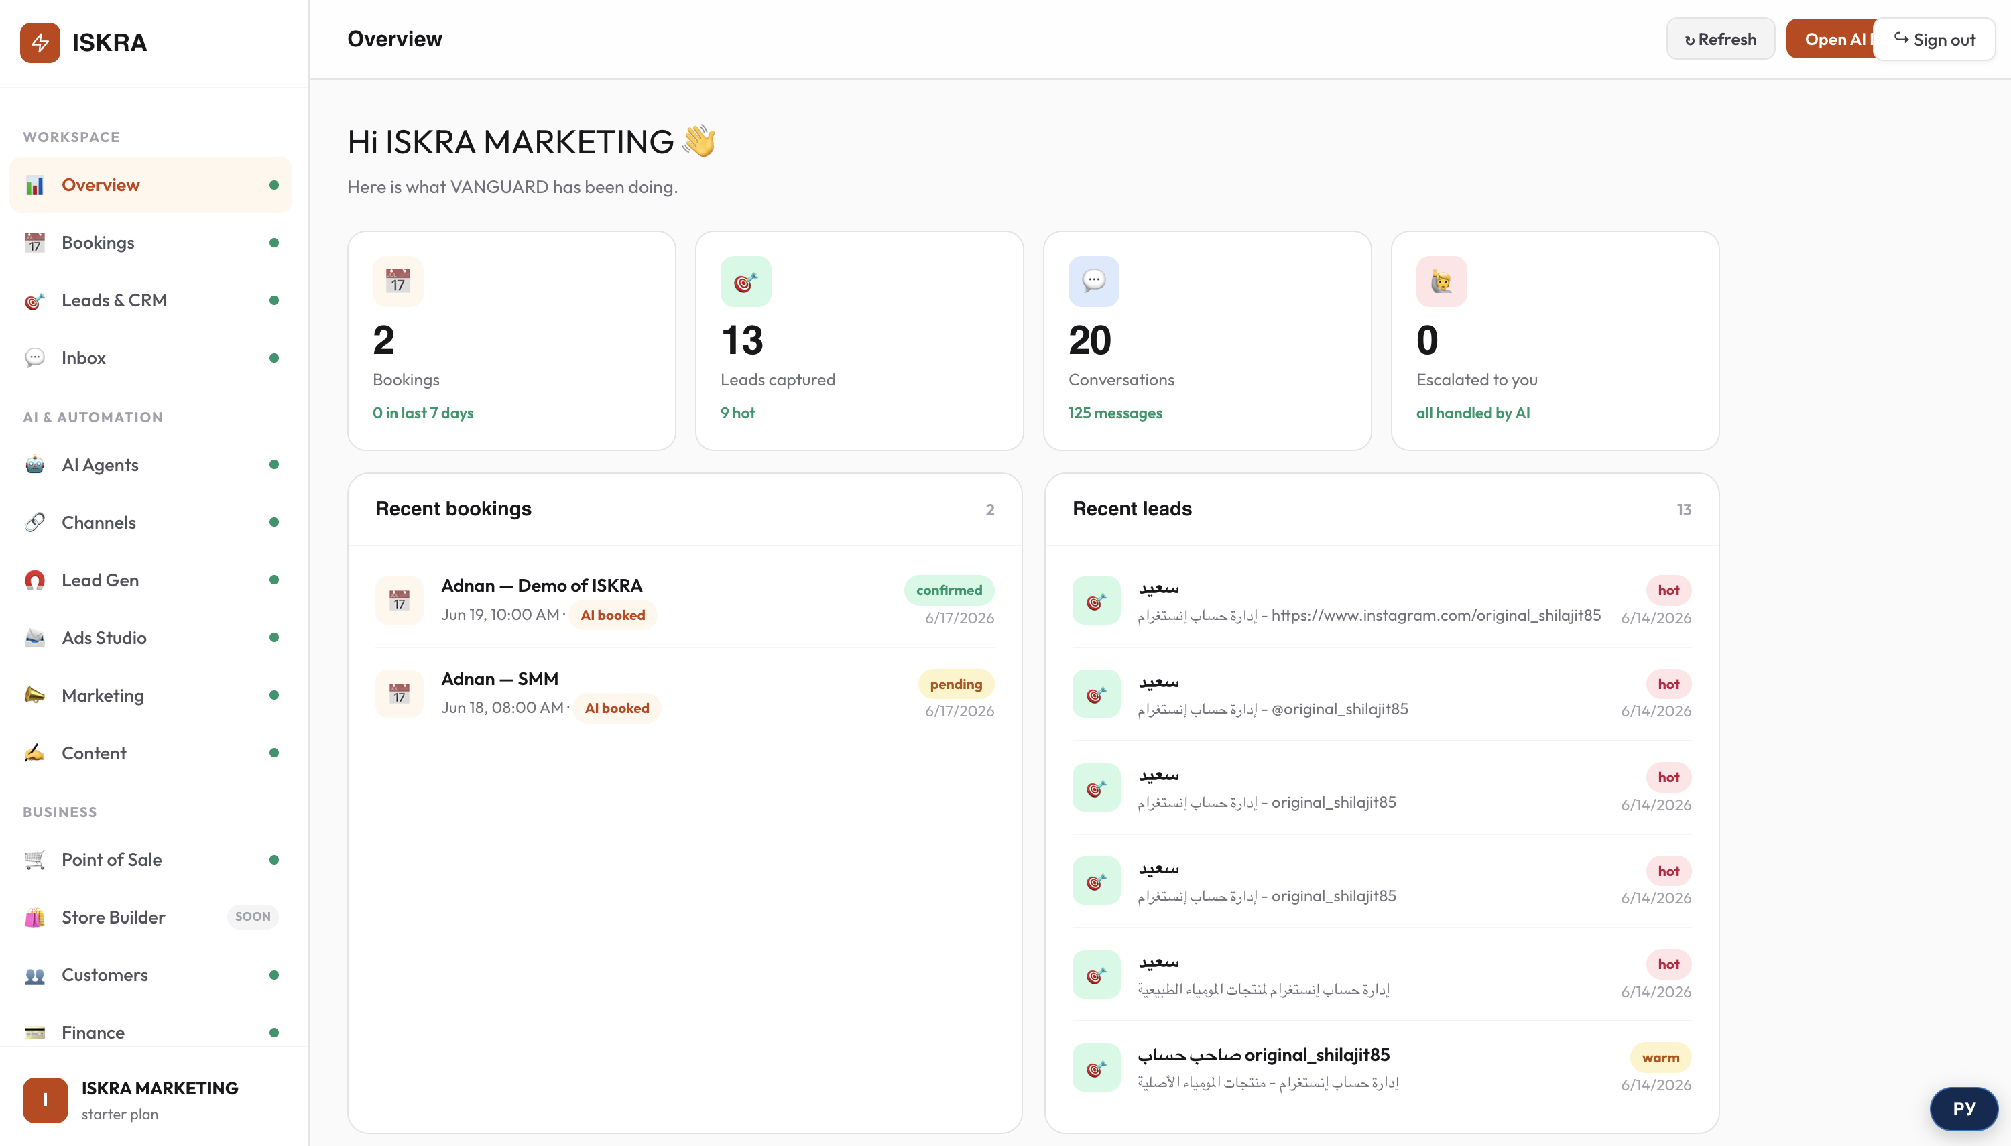Image resolution: width=2011 pixels, height=1146 pixels.
Task: Click the Store Builder shopping bags icon
Action: click(35, 917)
